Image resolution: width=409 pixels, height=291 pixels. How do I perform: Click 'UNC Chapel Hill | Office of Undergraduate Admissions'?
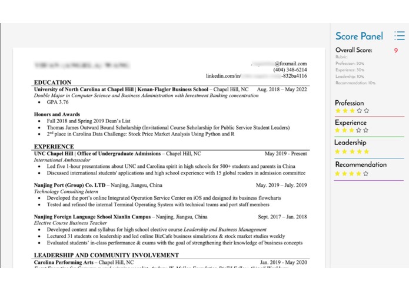tap(97, 154)
